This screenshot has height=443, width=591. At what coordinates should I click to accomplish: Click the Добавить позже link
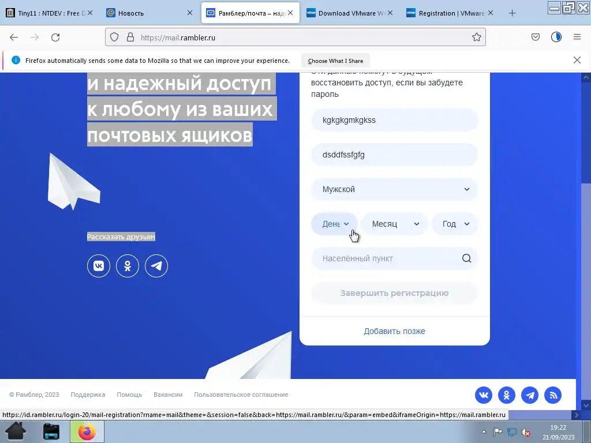394,331
